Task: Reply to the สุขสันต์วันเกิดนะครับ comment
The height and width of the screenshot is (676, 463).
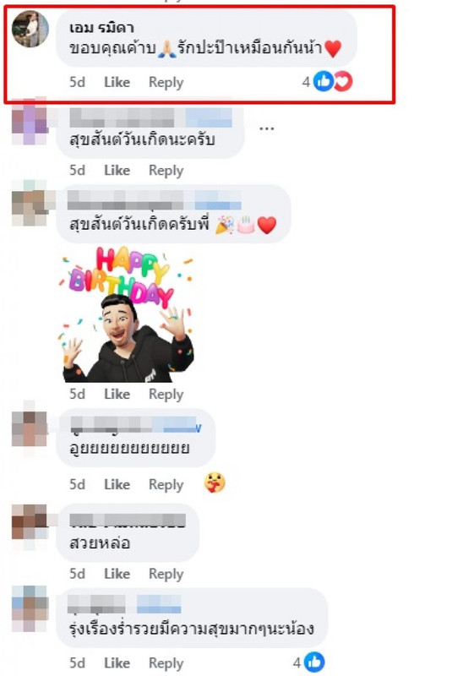Action: [166, 171]
